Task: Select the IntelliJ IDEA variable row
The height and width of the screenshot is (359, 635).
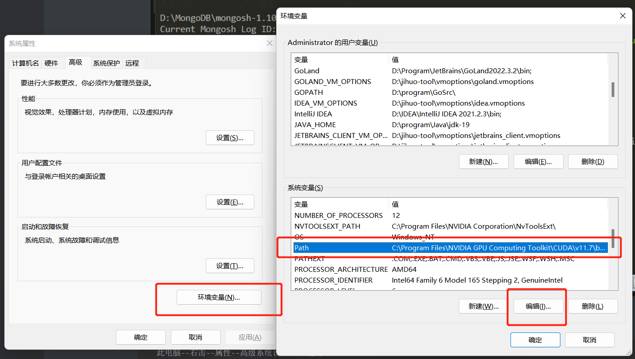Action: (450, 114)
